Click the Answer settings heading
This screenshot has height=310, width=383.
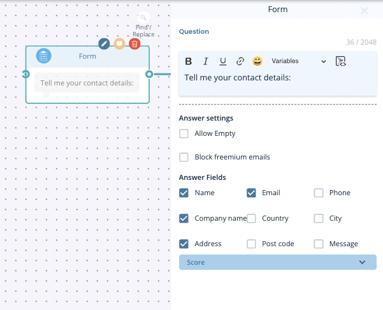(x=206, y=118)
